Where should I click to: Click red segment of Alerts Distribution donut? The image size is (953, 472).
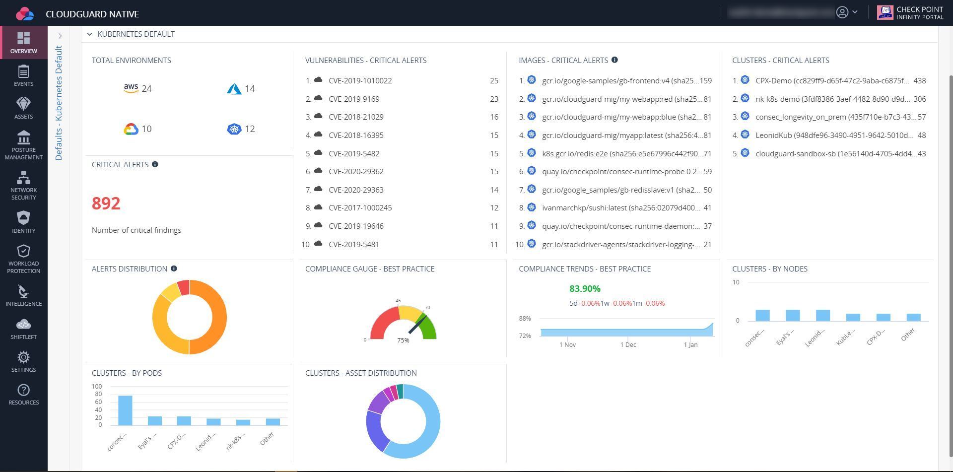coord(184,287)
